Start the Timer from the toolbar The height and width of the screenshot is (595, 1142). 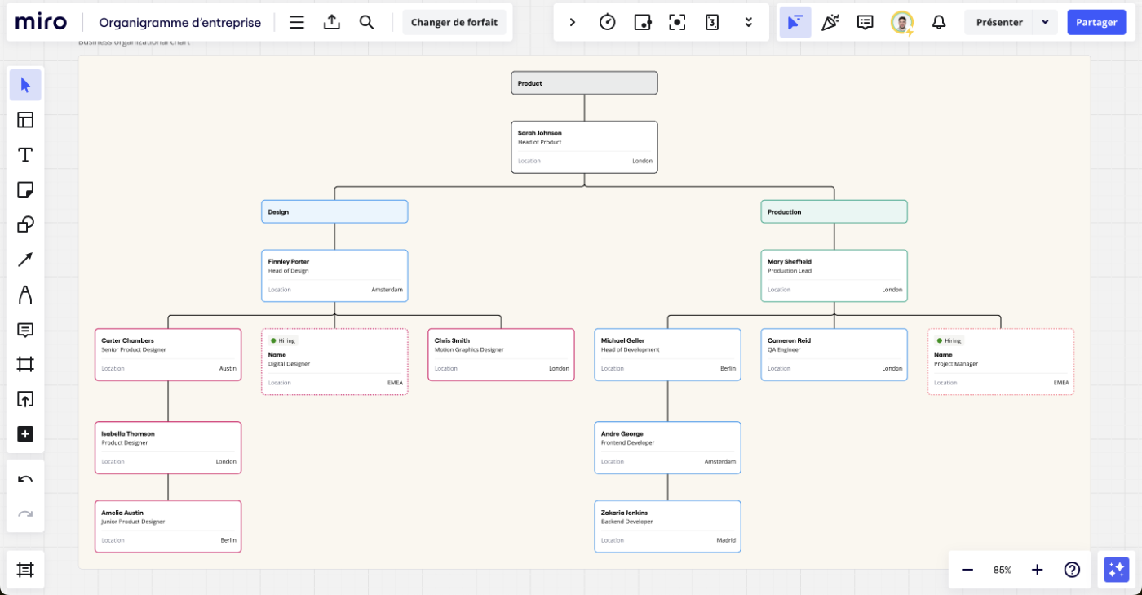coord(607,22)
